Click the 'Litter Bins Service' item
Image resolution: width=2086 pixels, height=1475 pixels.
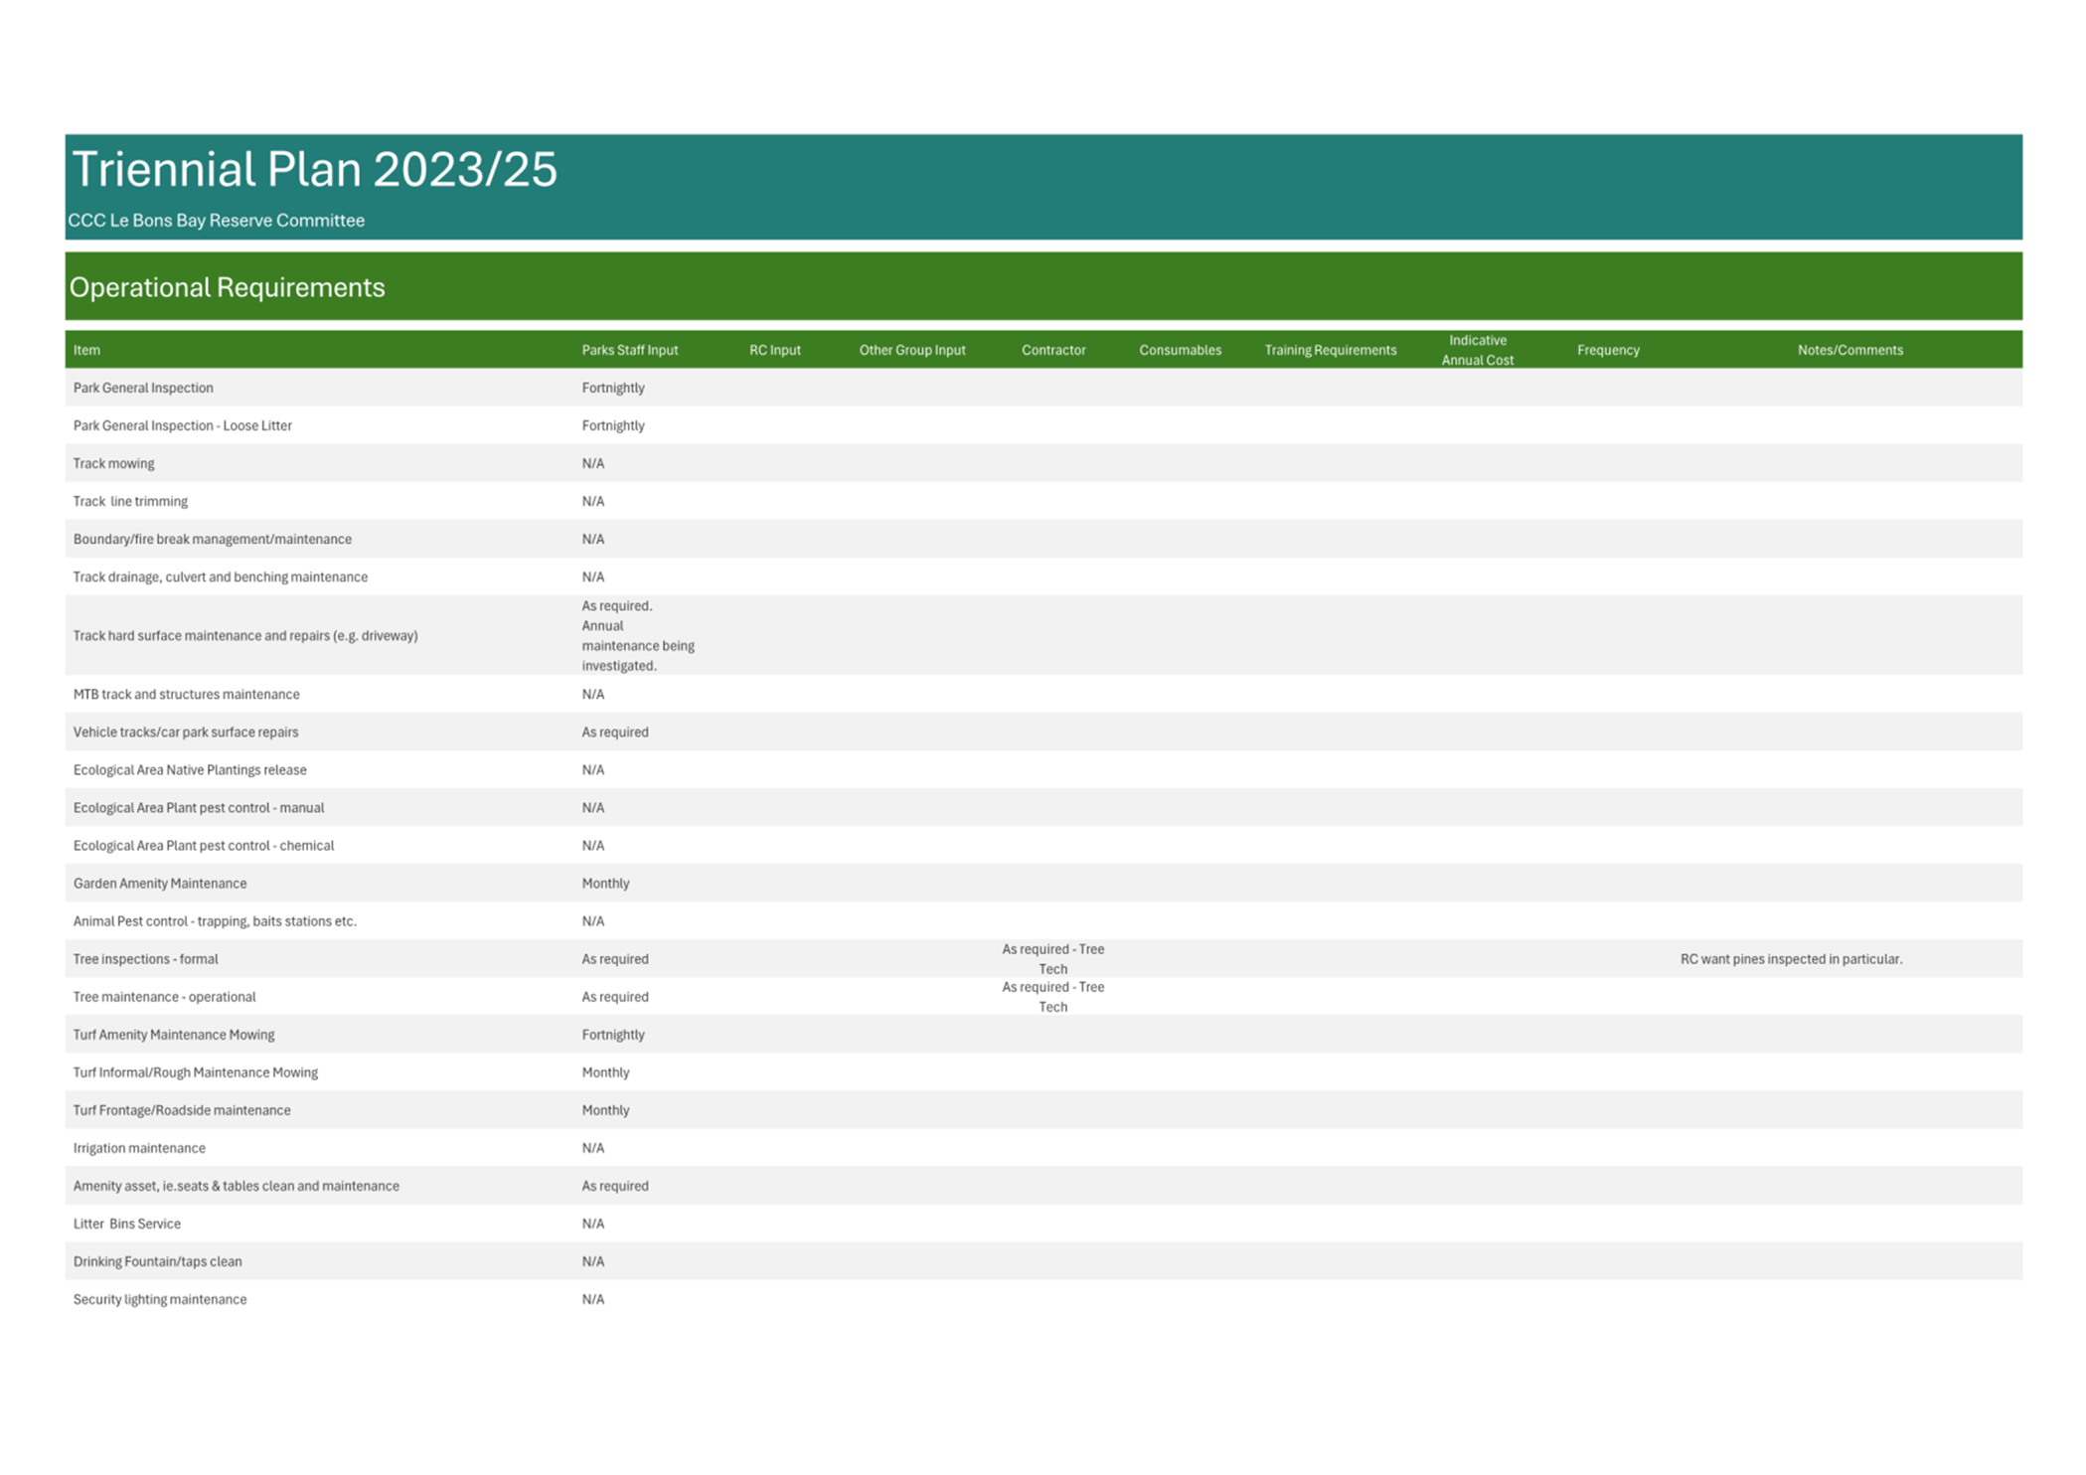tap(126, 1223)
